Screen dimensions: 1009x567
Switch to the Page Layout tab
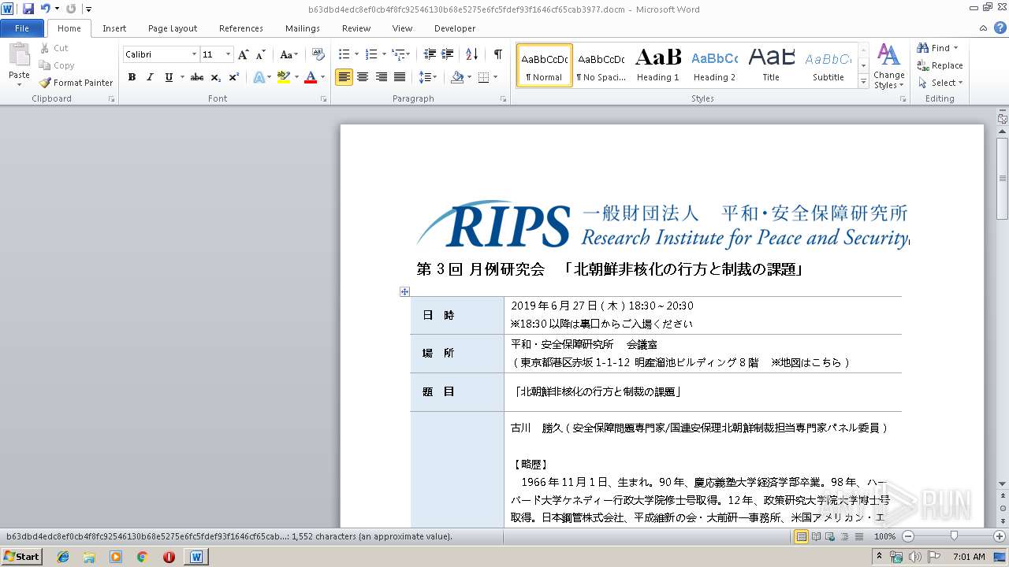(173, 28)
